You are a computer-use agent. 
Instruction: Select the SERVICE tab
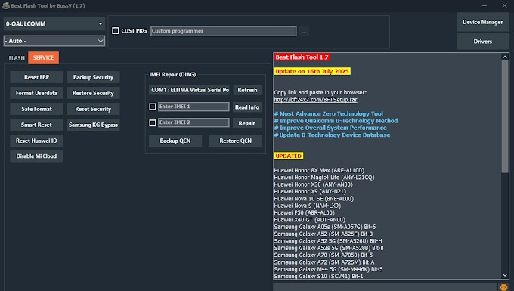click(43, 57)
